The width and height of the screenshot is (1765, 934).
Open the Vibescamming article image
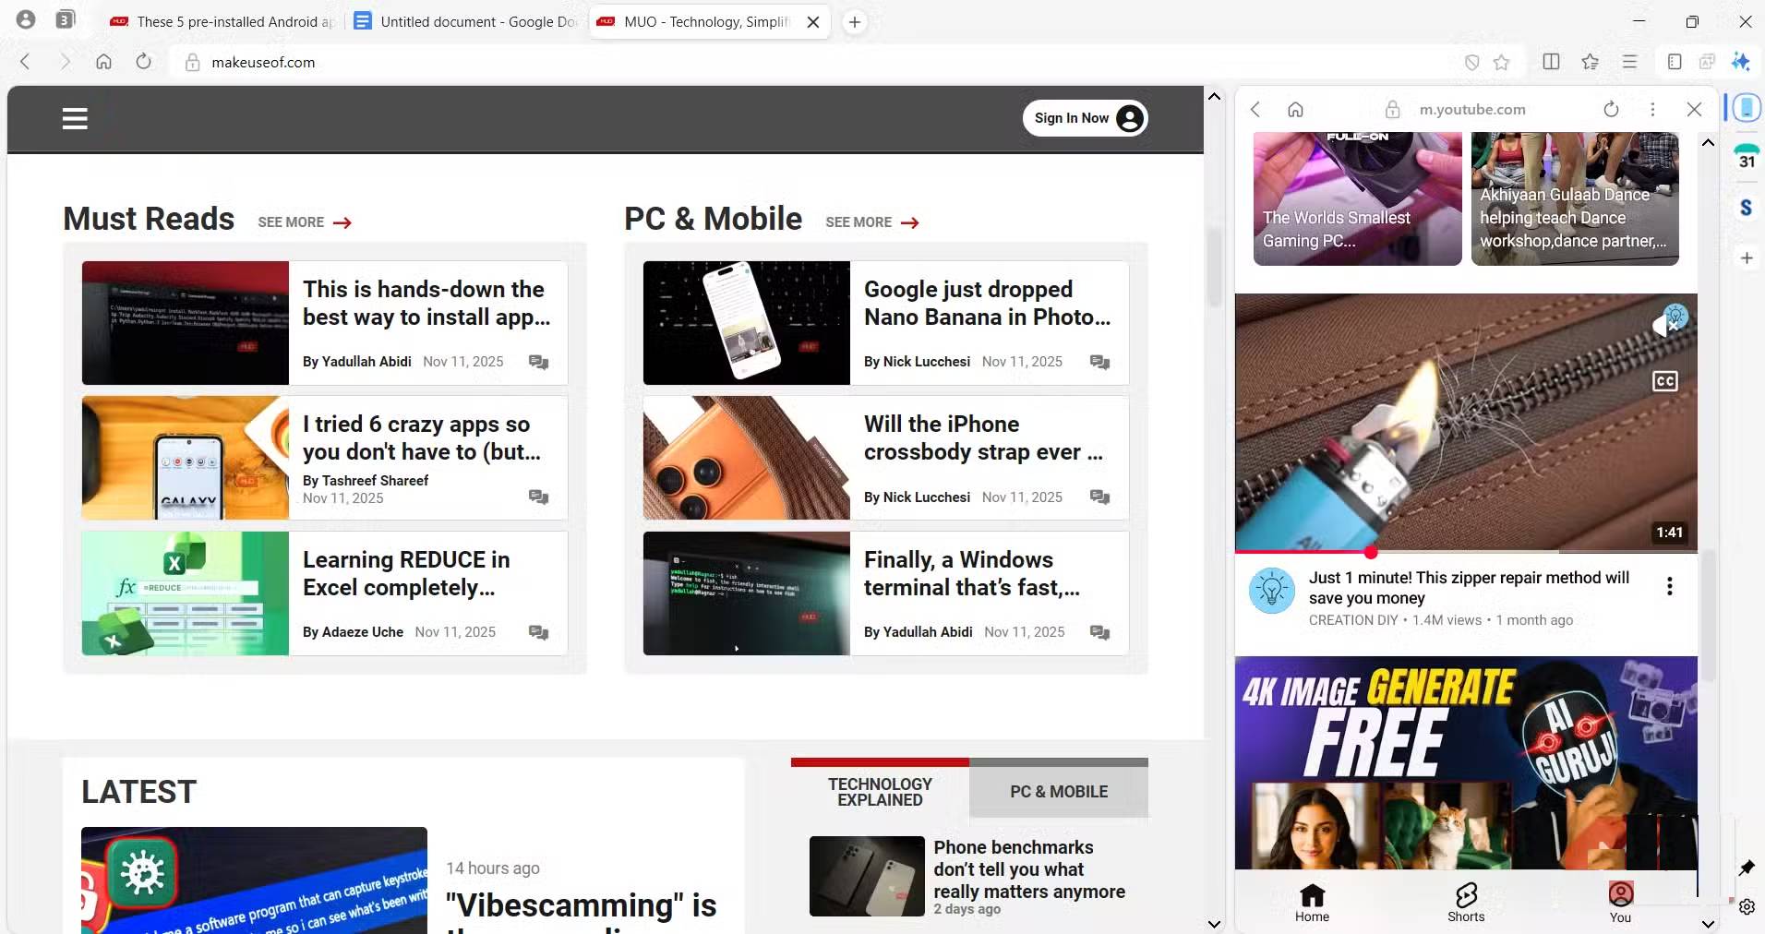(254, 880)
